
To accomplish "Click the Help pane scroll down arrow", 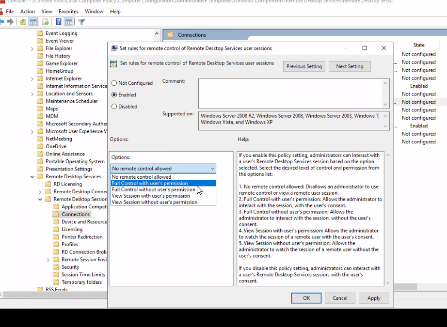I will pos(388,282).
